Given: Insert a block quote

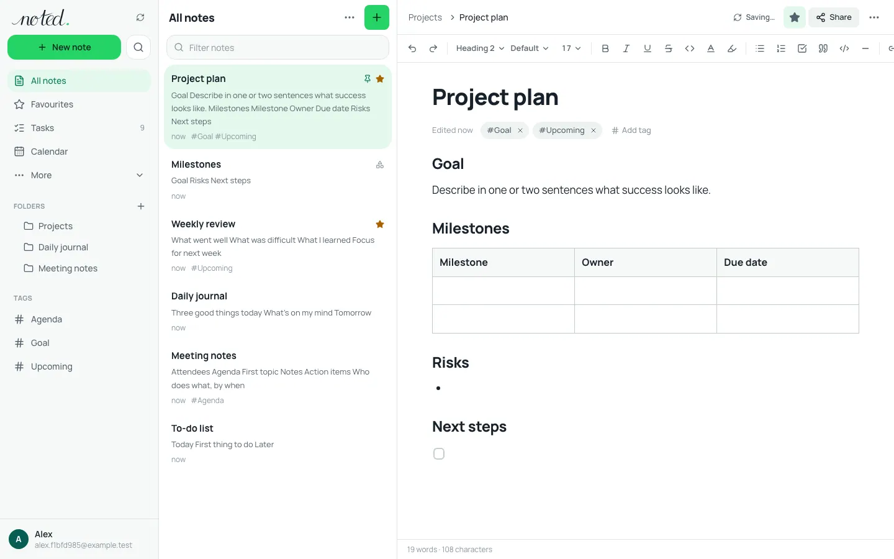Looking at the screenshot, I should pos(823,48).
